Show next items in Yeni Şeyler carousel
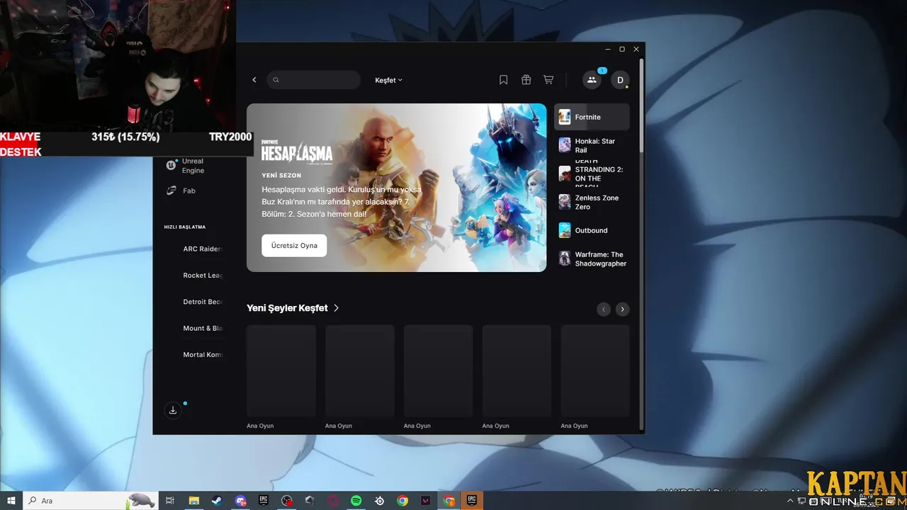The width and height of the screenshot is (907, 510). point(622,309)
